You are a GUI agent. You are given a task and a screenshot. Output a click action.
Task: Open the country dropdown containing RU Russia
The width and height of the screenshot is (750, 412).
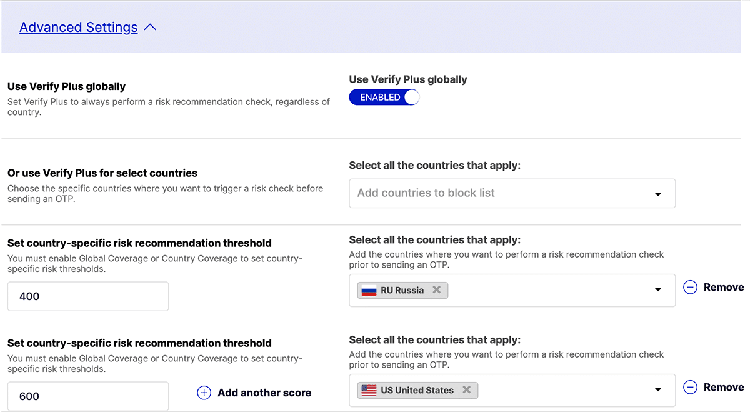click(657, 290)
